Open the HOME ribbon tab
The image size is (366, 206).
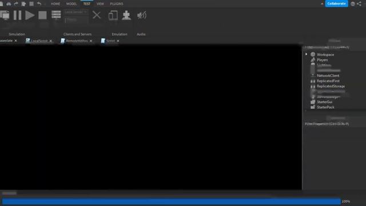click(x=55, y=4)
